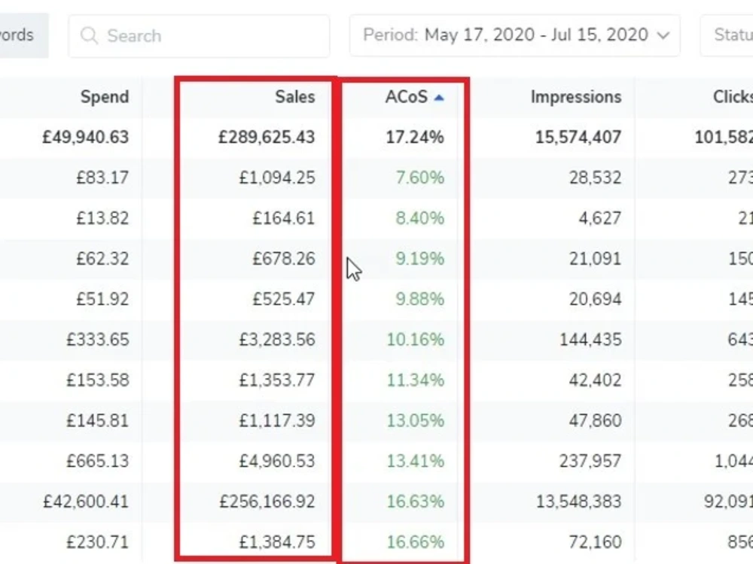This screenshot has height=564, width=753.
Task: Click impressions value 21,091
Action: click(595, 259)
